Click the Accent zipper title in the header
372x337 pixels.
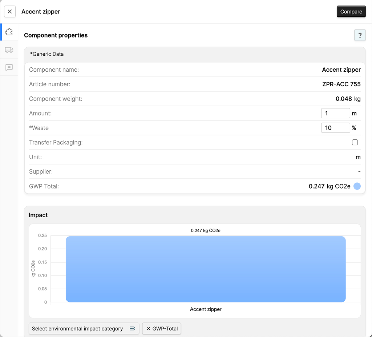(41, 11)
